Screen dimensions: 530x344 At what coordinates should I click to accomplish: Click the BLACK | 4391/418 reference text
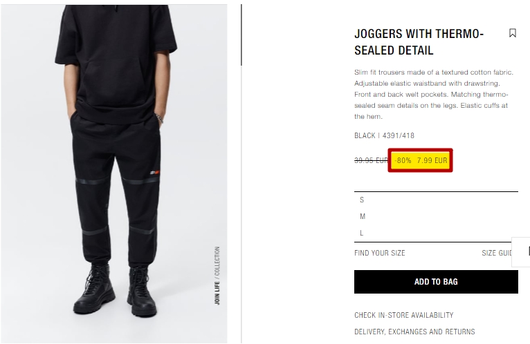pos(384,135)
